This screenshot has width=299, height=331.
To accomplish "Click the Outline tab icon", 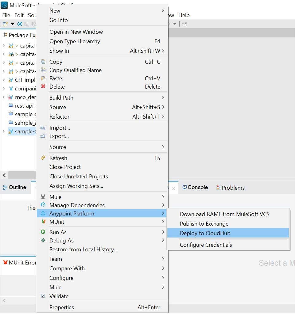I will (x=5, y=187).
